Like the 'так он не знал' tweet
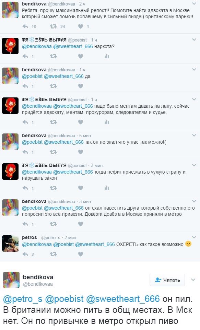 click(x=80, y=152)
